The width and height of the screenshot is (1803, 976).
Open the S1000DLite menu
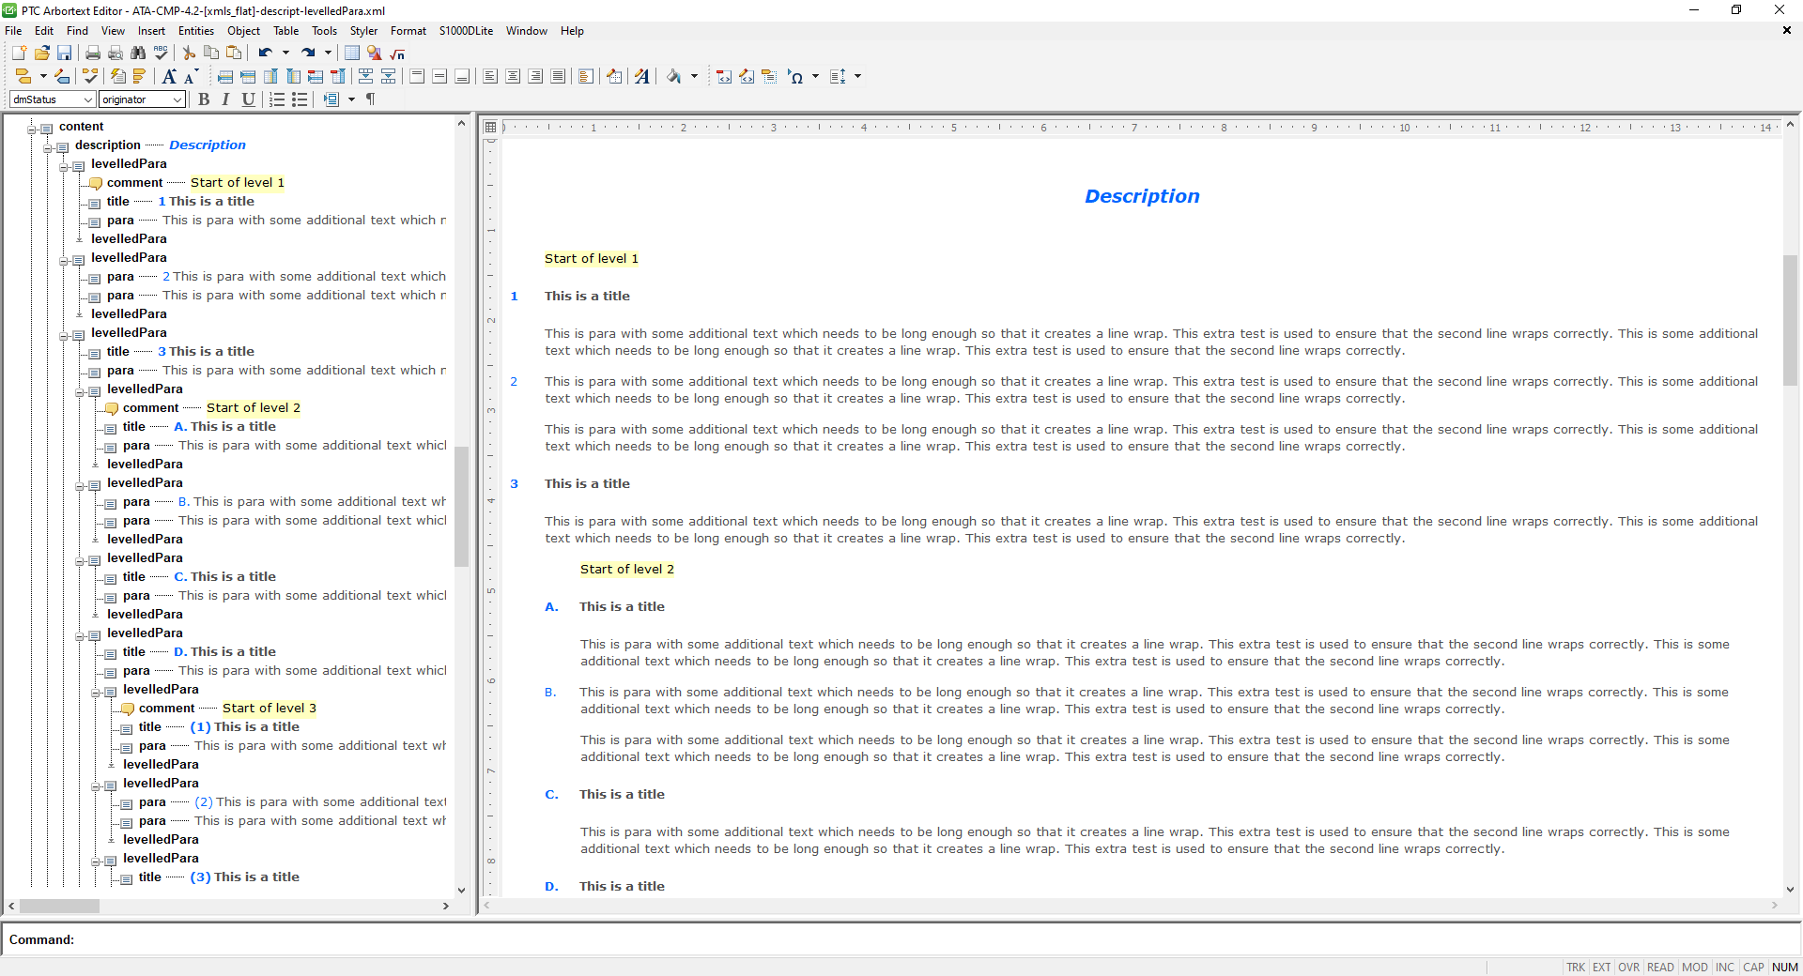(465, 31)
